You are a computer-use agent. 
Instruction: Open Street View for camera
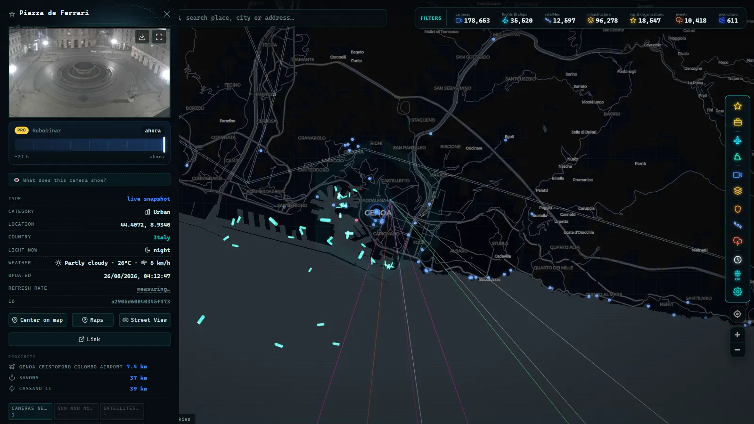(x=145, y=320)
